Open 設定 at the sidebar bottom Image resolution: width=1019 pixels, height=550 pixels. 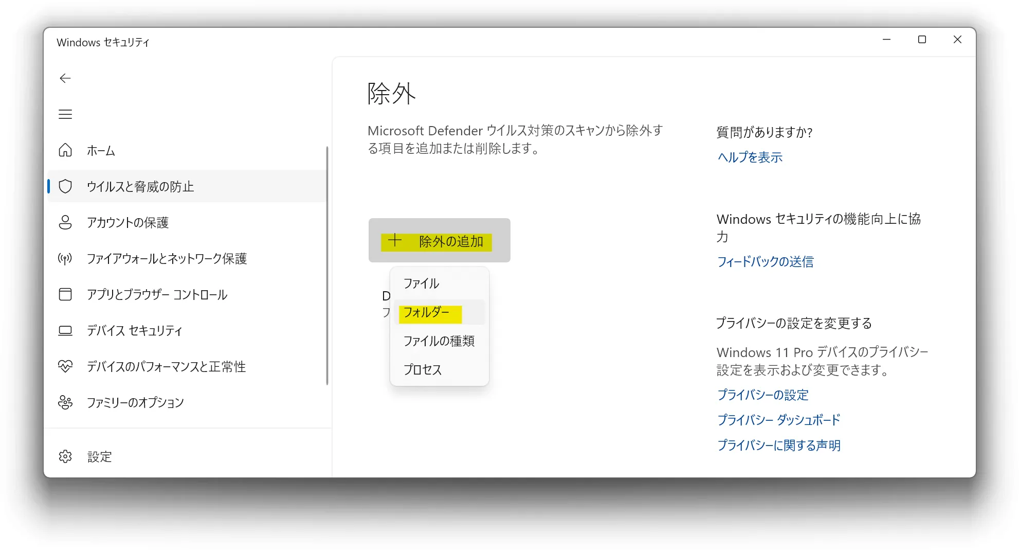(186, 456)
